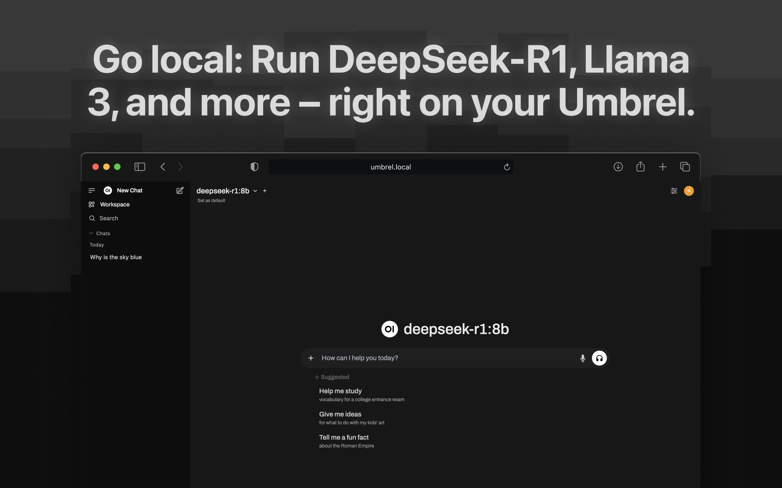Set deepseek-r1:8b as default model
Viewport: 782px width, 488px height.
tap(211, 200)
